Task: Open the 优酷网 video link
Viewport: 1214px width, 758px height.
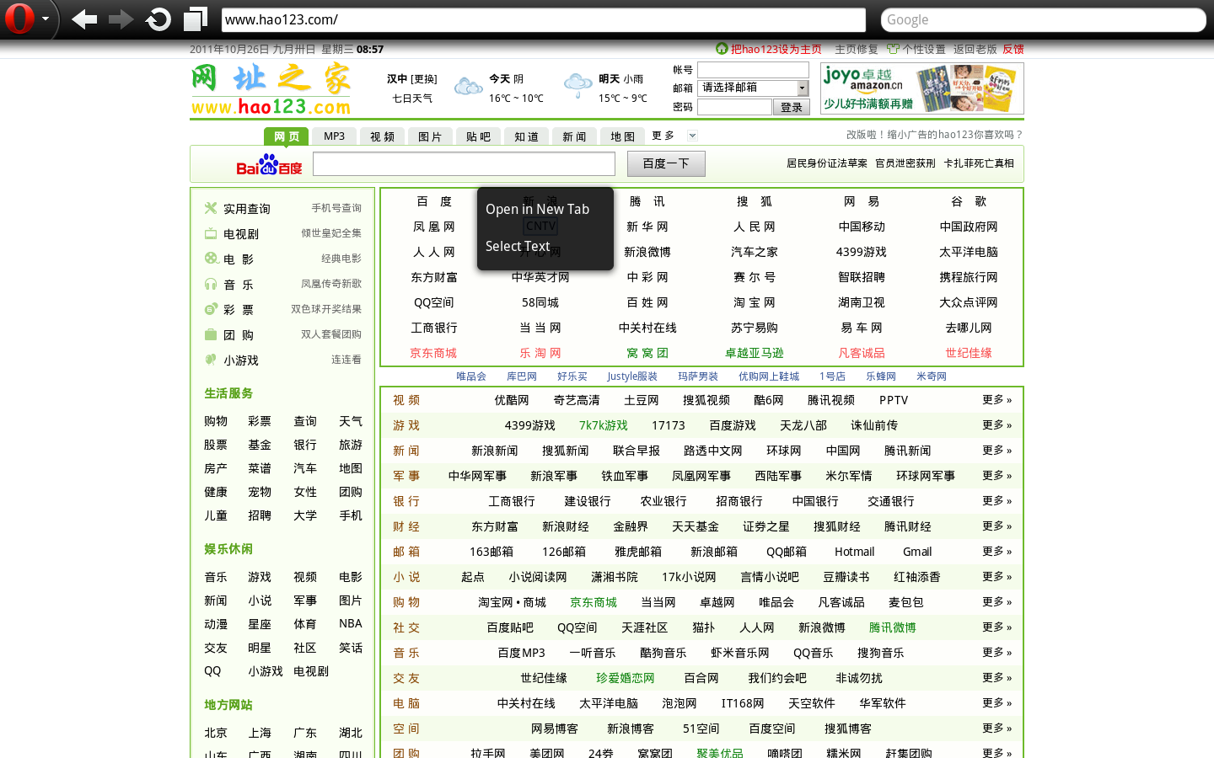Action: [x=512, y=400]
